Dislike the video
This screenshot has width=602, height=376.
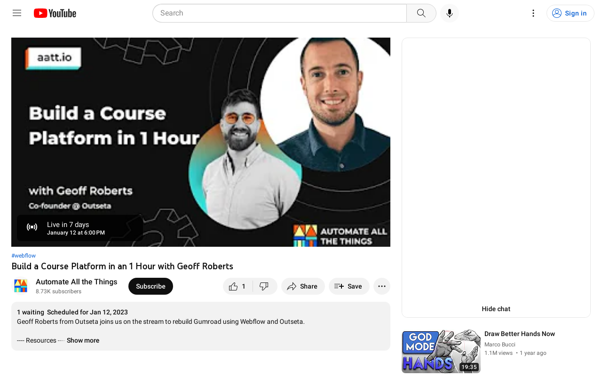265,286
